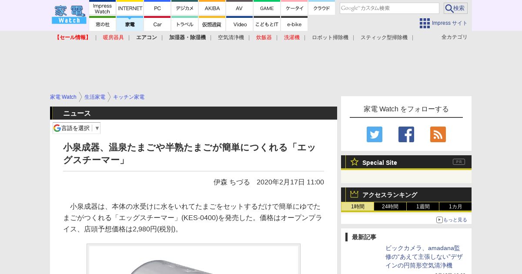Focus the Google custom search field
The image size is (522, 274).
[389, 8]
